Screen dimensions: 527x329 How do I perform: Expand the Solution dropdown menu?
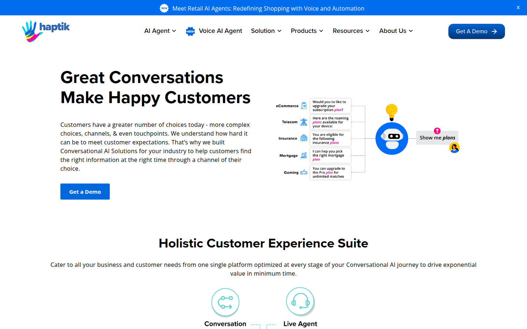(x=266, y=31)
